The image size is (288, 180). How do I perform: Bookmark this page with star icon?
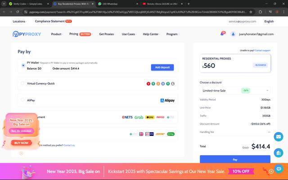point(251,12)
